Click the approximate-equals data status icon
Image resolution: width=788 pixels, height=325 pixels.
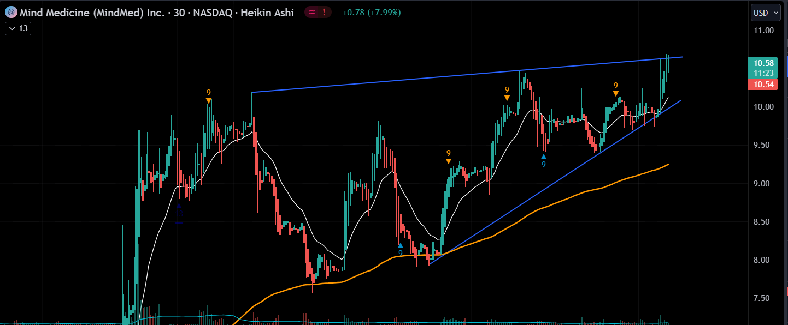click(x=311, y=12)
